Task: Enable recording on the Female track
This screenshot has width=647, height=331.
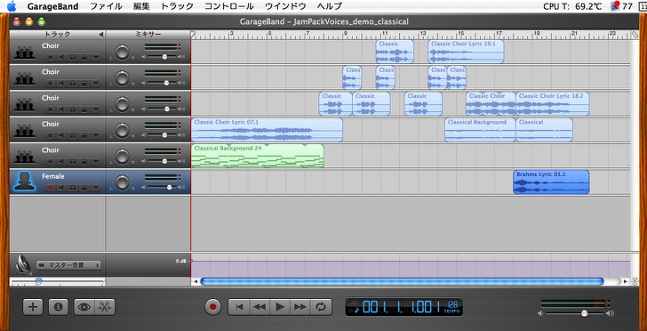Action: (51, 188)
